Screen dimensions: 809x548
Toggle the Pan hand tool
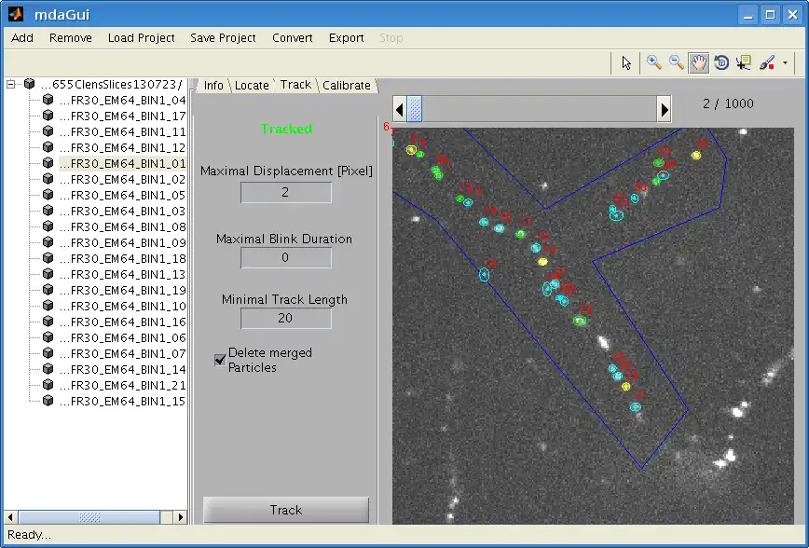[698, 62]
